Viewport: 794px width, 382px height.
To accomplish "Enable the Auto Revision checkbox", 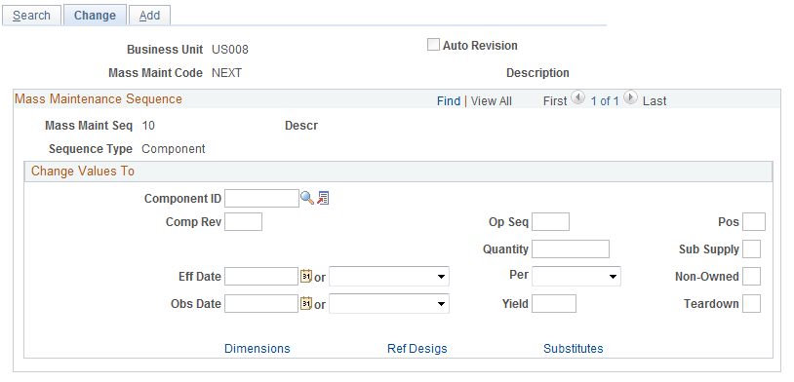I will [433, 45].
